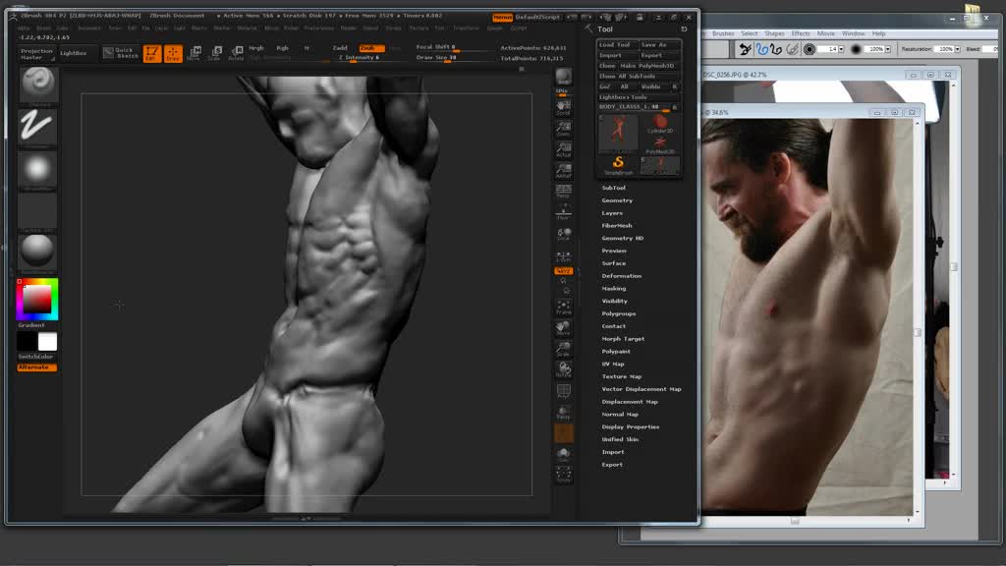Expand the Polygroups section
Image resolution: width=1006 pixels, height=566 pixels.
pyautogui.click(x=619, y=313)
